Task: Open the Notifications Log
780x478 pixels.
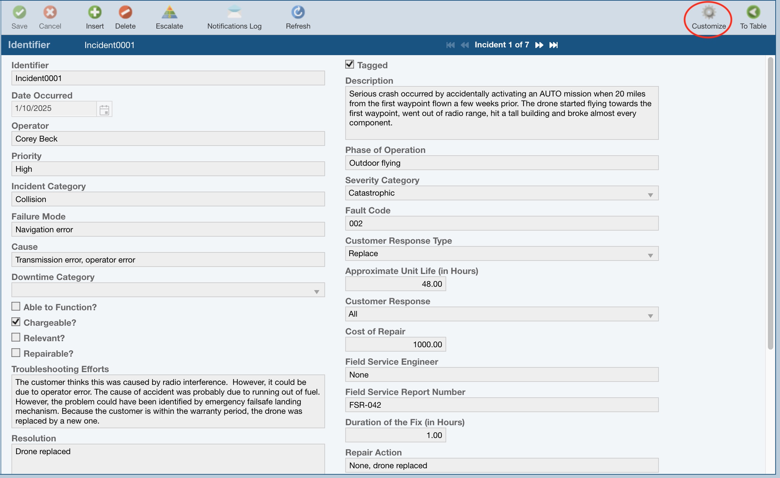Action: [234, 13]
